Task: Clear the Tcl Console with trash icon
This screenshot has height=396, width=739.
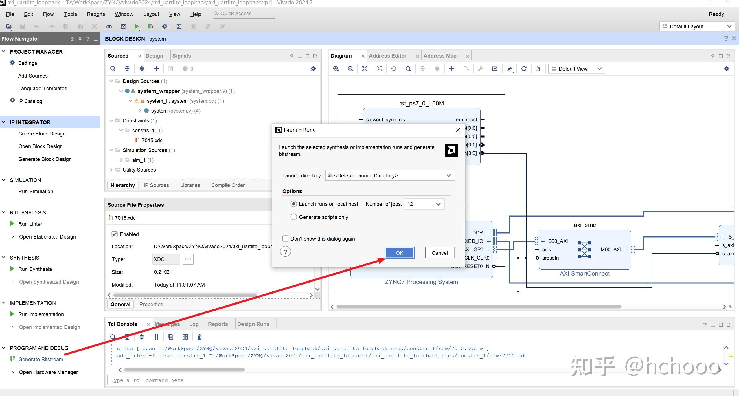Action: click(x=200, y=337)
